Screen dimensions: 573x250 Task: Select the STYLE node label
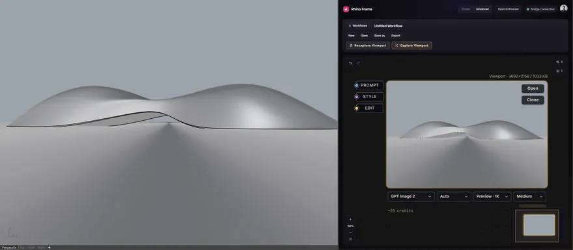pos(370,97)
